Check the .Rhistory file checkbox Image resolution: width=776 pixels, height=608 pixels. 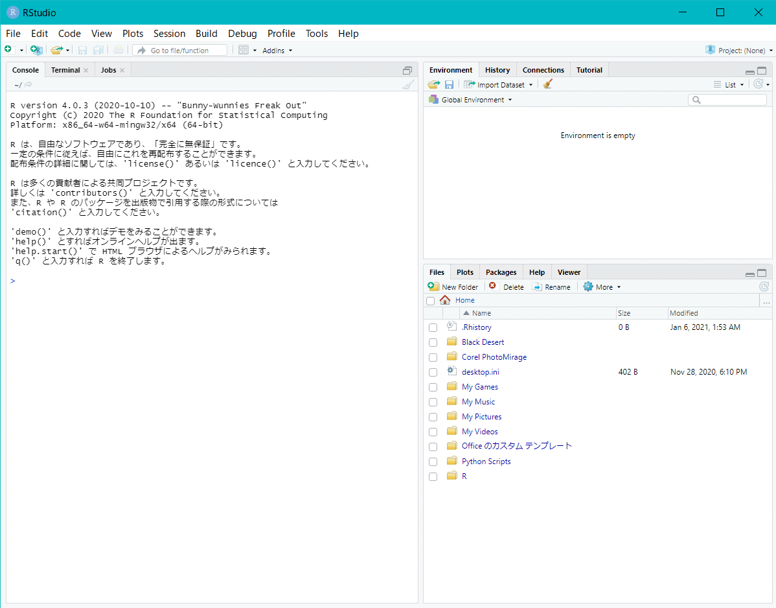(433, 327)
